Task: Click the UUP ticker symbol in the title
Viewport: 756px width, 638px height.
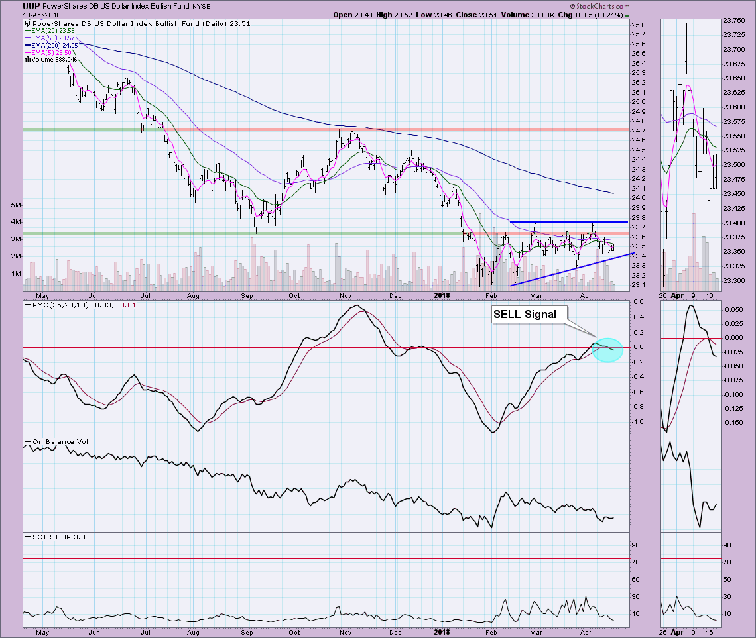Action: click(31, 6)
